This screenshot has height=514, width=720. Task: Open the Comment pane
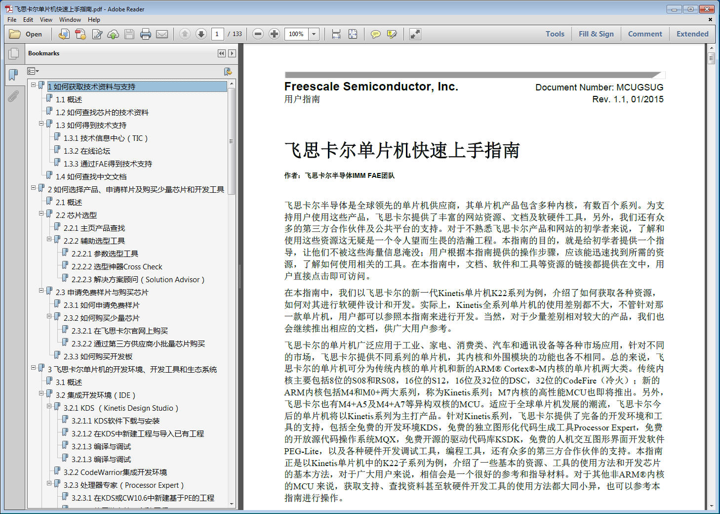click(x=645, y=34)
